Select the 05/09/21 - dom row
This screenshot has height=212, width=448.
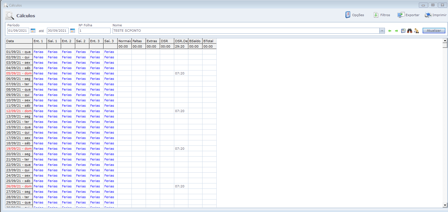[x=19, y=73]
